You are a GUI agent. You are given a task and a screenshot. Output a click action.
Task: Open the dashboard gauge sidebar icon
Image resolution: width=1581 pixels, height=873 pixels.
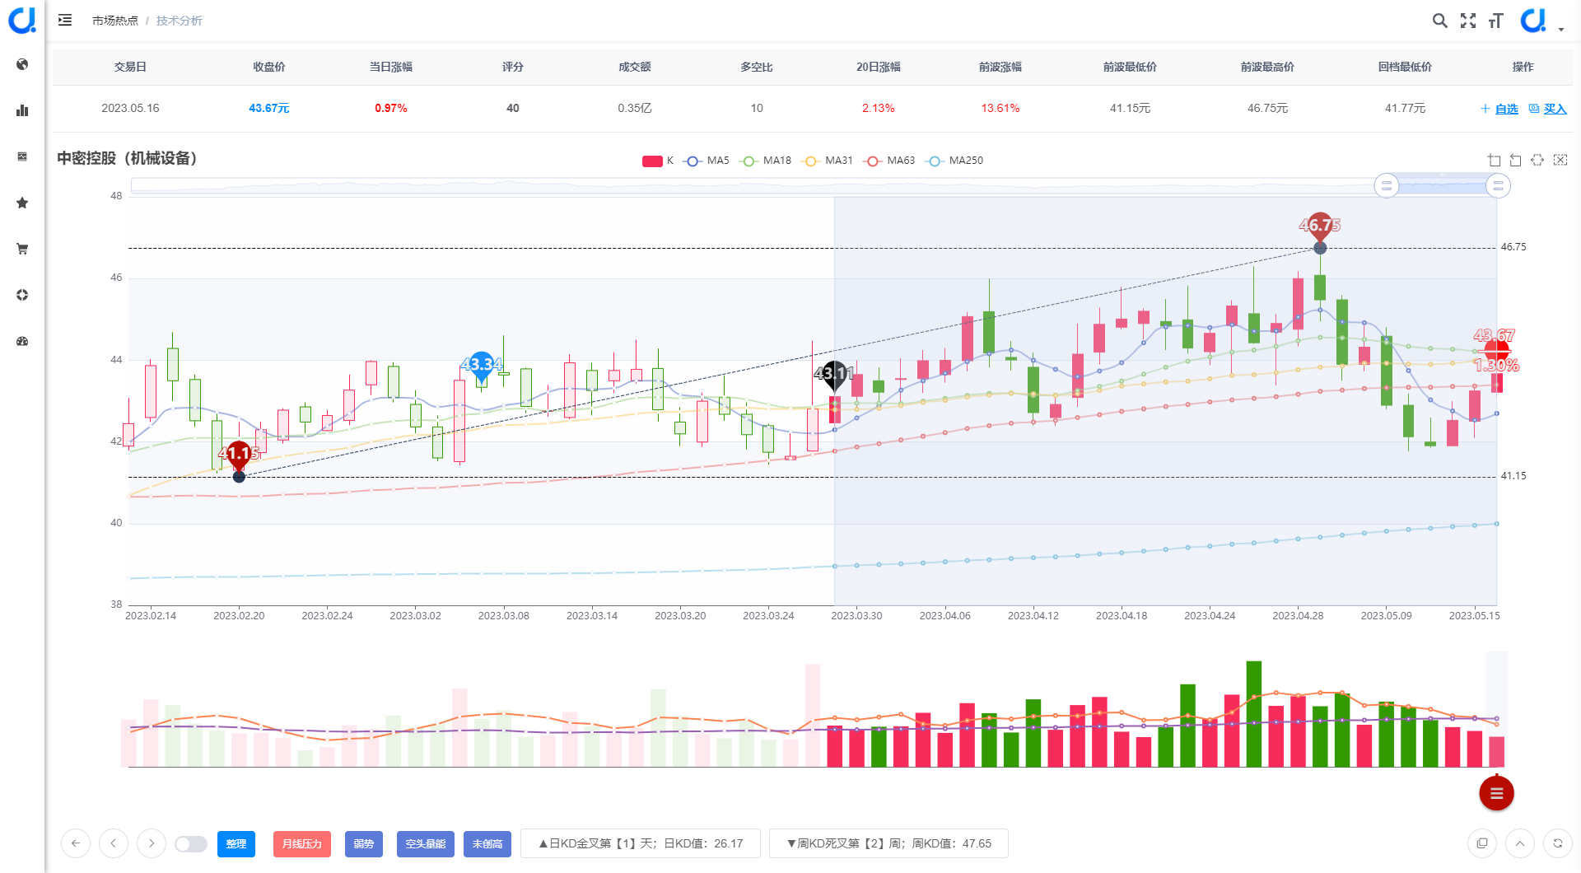22,341
